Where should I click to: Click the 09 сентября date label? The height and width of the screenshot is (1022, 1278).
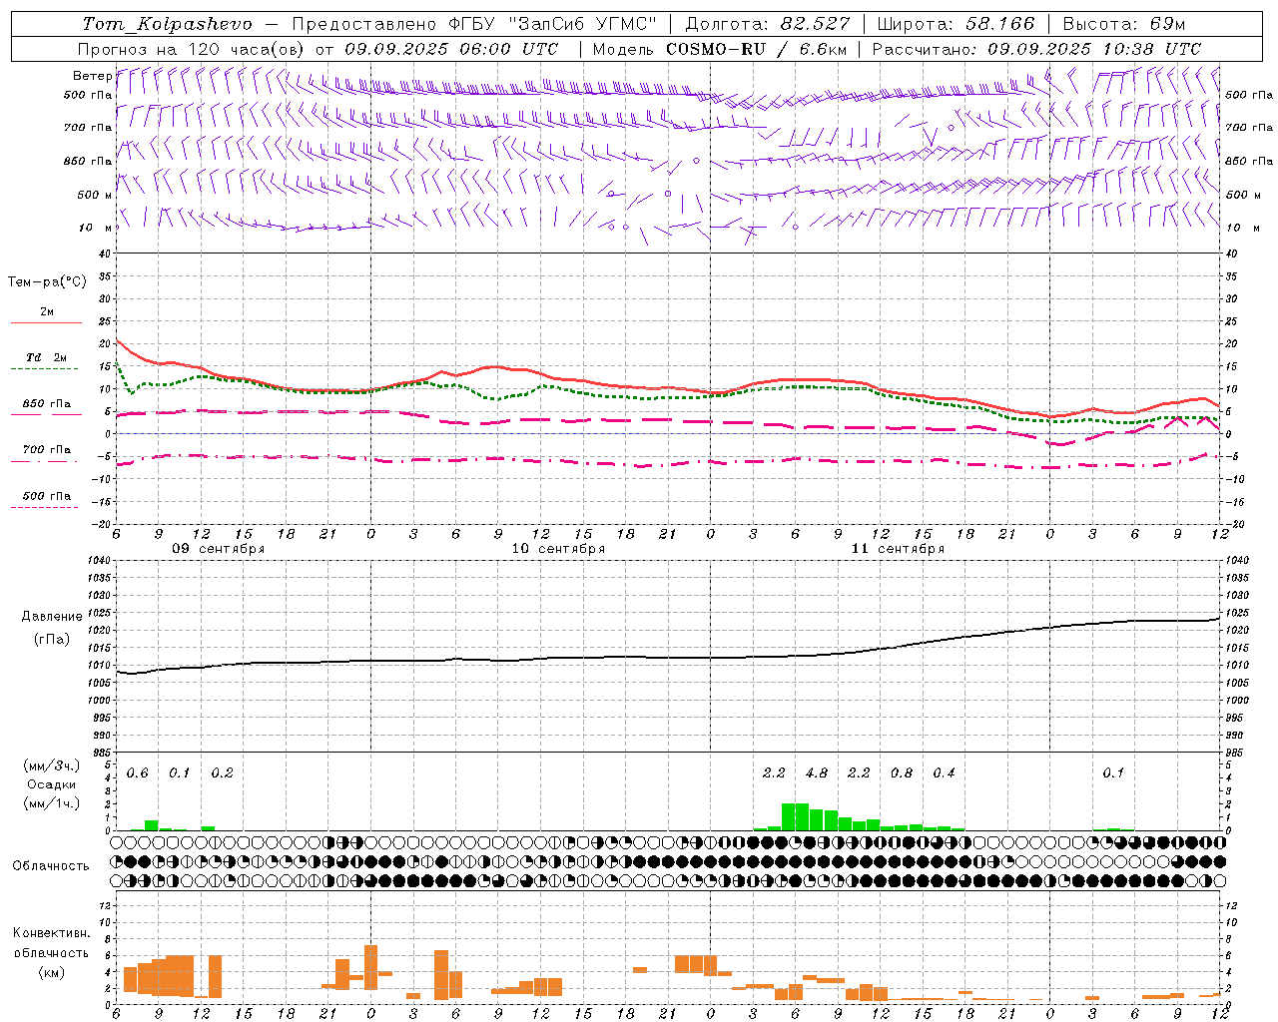(218, 549)
